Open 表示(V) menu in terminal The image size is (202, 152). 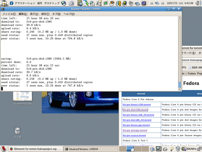[34, 14]
